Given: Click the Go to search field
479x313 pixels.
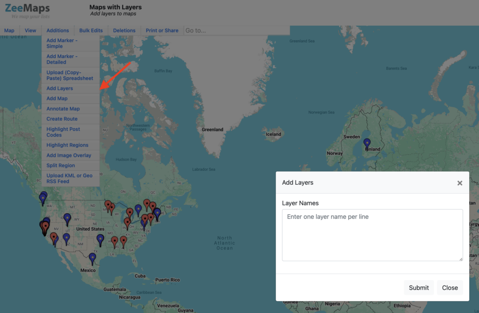Looking at the screenshot, I should tap(236, 30).
